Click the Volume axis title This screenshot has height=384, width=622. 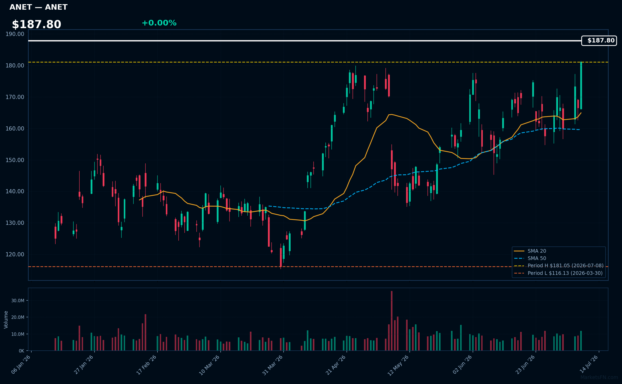6,320
